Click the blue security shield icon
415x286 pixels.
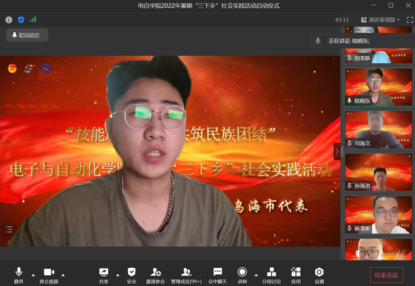[x=21, y=20]
